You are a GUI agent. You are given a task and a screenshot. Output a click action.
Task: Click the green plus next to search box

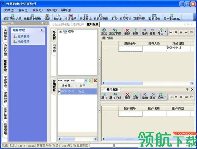click(90, 81)
